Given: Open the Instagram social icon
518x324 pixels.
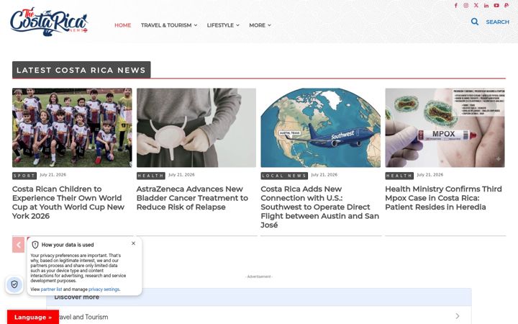Looking at the screenshot, I should point(465,5).
